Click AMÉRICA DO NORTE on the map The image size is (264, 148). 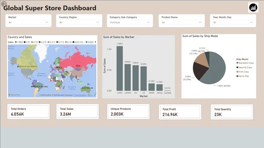pos(27,67)
